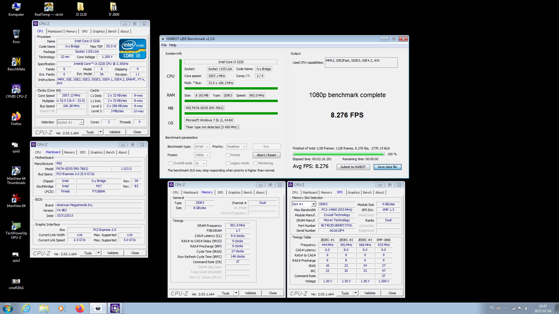Expand Tools arrow in Memory window
This screenshot has height=314, width=559.
click(x=236, y=293)
